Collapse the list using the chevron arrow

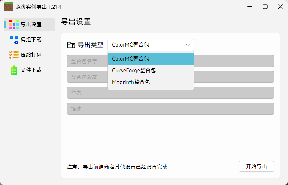click(188, 45)
